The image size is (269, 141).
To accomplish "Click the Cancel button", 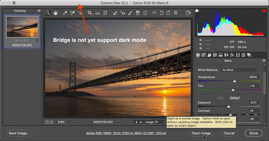I will (x=229, y=133).
